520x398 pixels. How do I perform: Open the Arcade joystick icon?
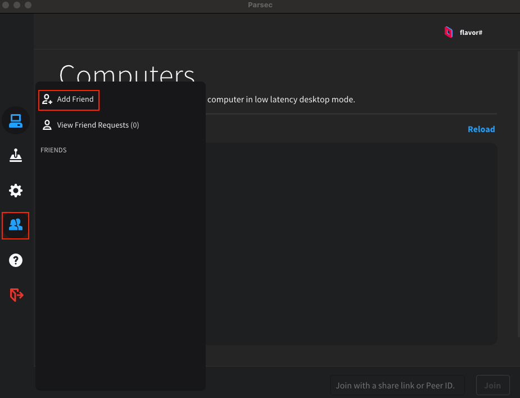(16, 155)
